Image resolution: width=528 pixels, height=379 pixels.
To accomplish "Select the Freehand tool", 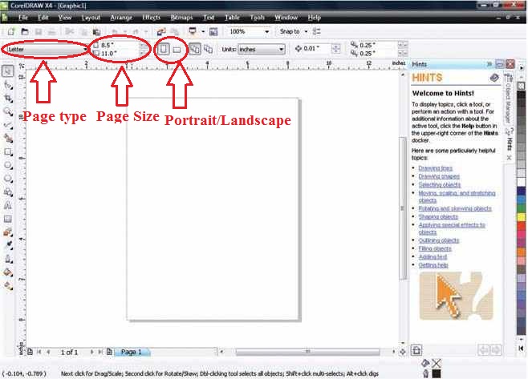I will pos(8,125).
